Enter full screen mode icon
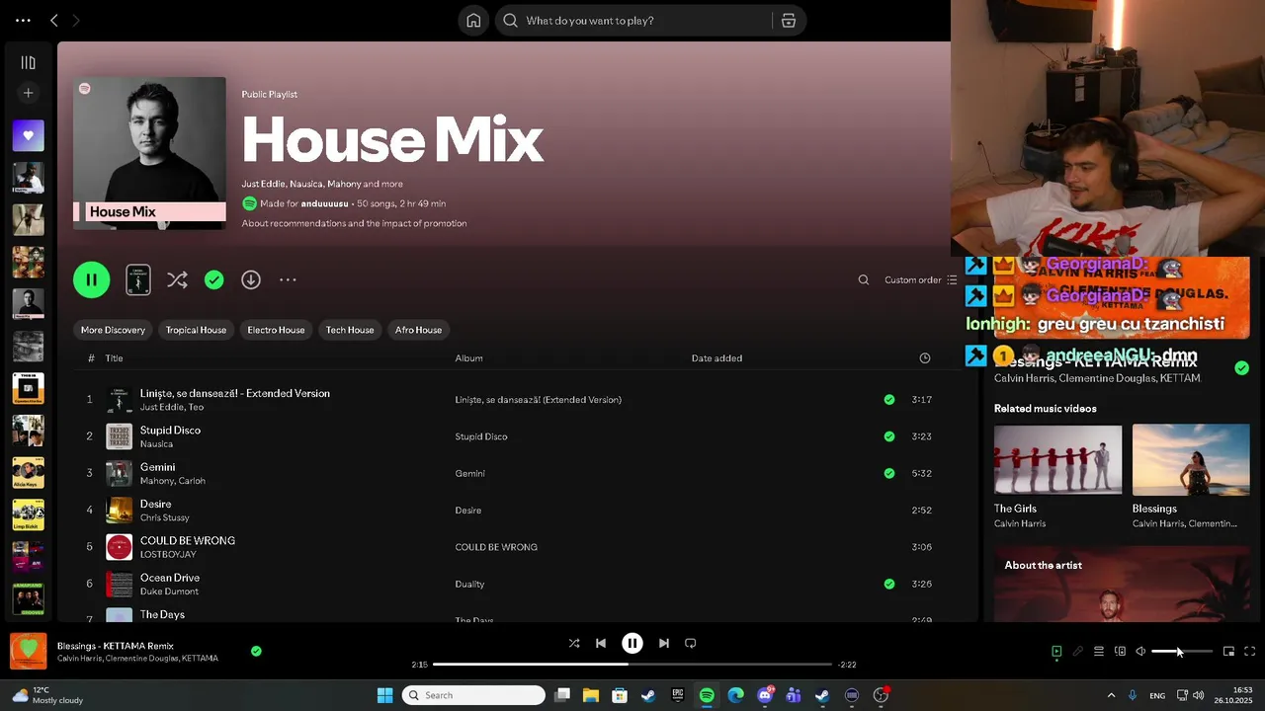The width and height of the screenshot is (1265, 711). (1249, 652)
